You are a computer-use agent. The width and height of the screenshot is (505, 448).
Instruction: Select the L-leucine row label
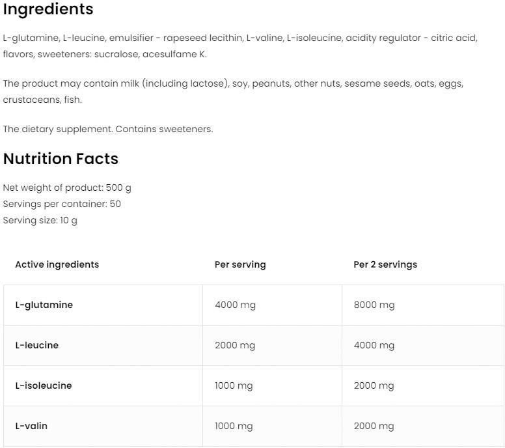36,345
